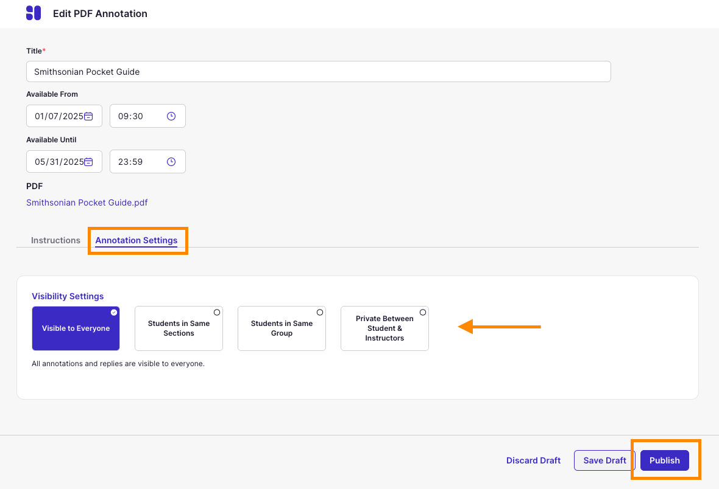The height and width of the screenshot is (489, 719).
Task: Discard the current draft
Action: coord(533,460)
